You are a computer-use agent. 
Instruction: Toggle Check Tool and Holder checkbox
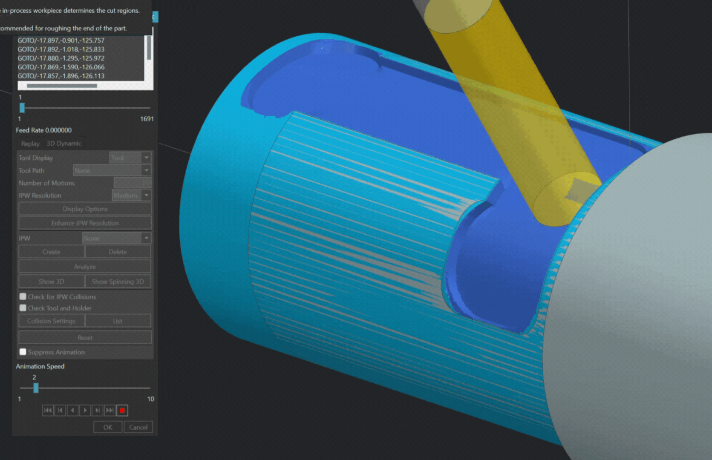click(23, 308)
